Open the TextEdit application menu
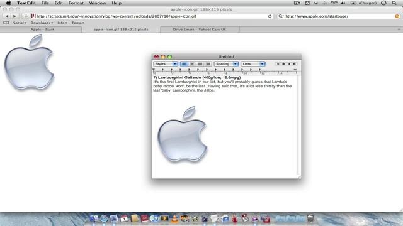Screen dimensions: 403x226 pos(26,3)
